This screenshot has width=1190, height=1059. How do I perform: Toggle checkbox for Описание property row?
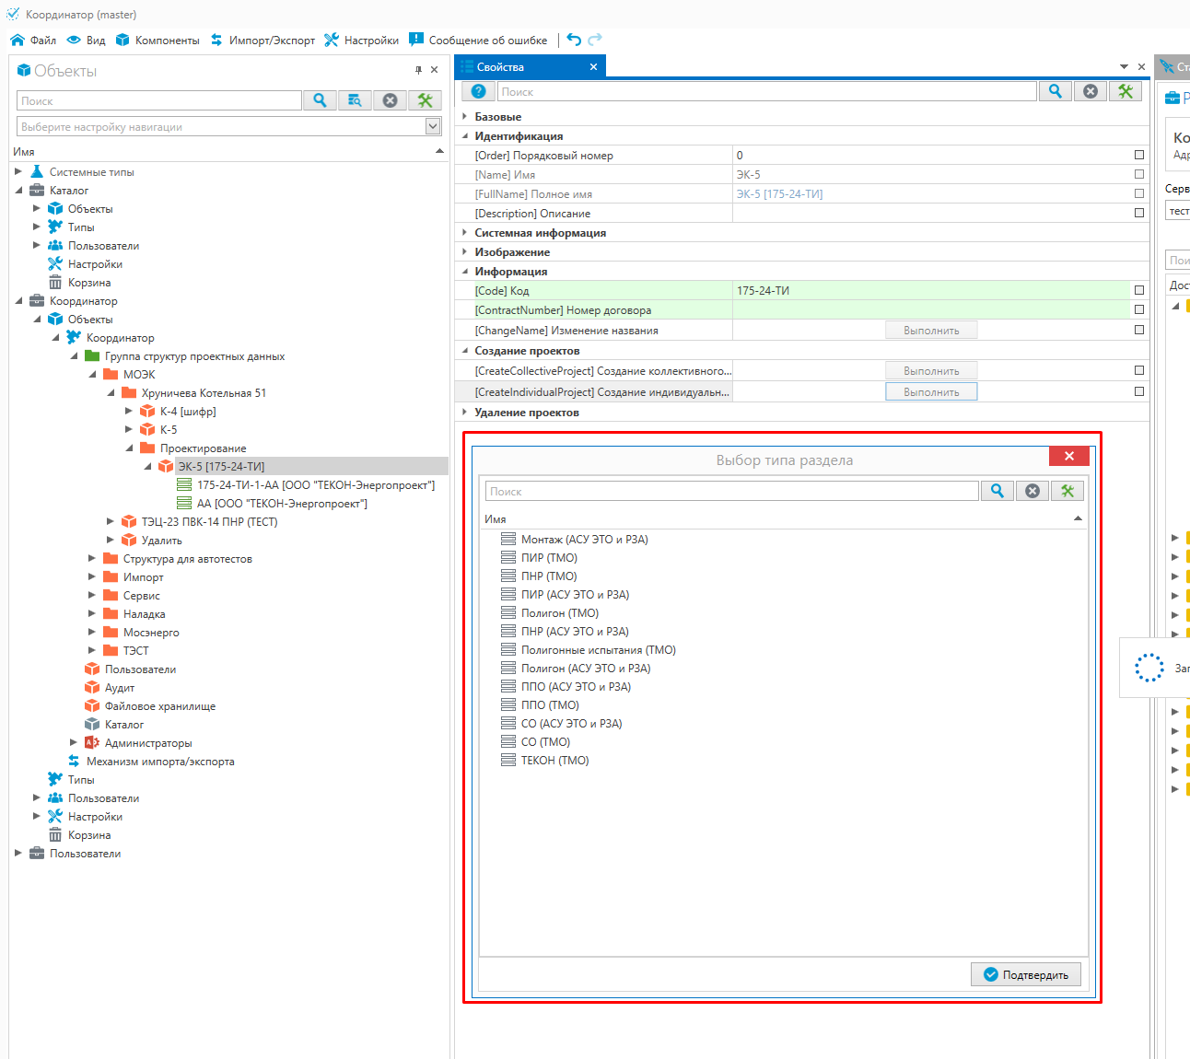click(x=1139, y=213)
